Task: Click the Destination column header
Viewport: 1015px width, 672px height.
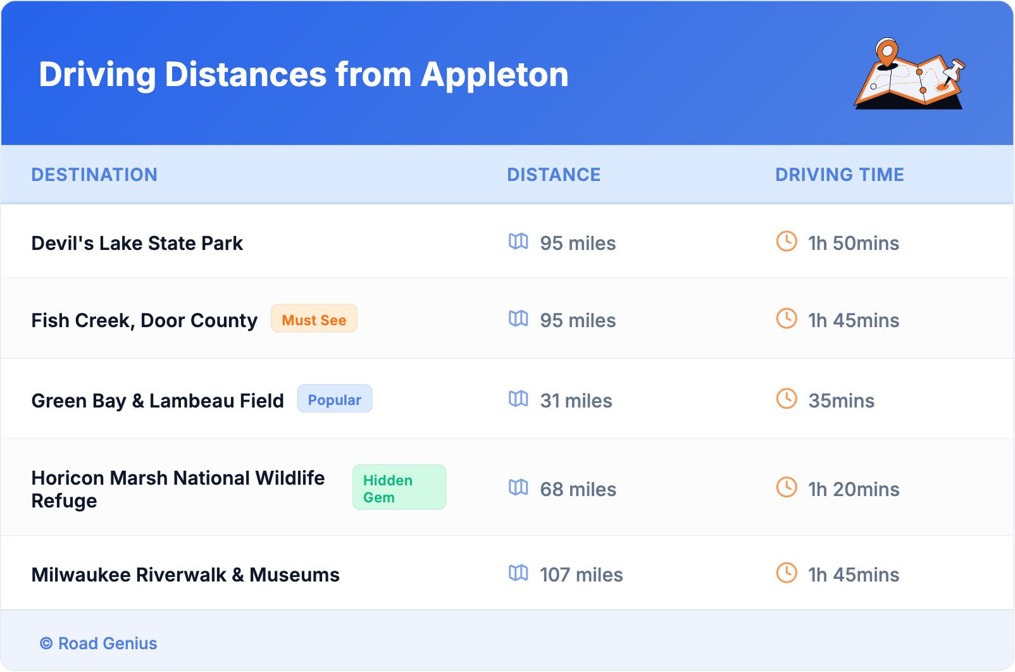Action: [x=94, y=175]
